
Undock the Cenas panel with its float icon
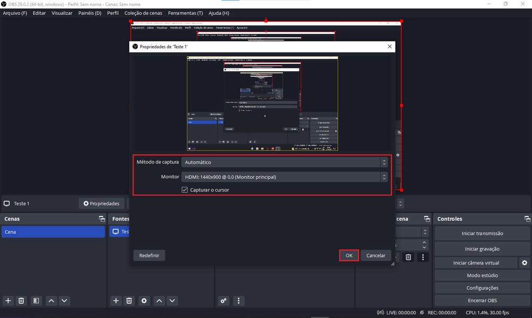tap(102, 219)
